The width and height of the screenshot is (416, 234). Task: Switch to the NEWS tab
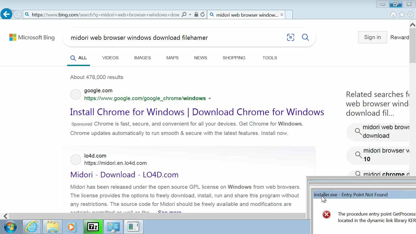(200, 58)
